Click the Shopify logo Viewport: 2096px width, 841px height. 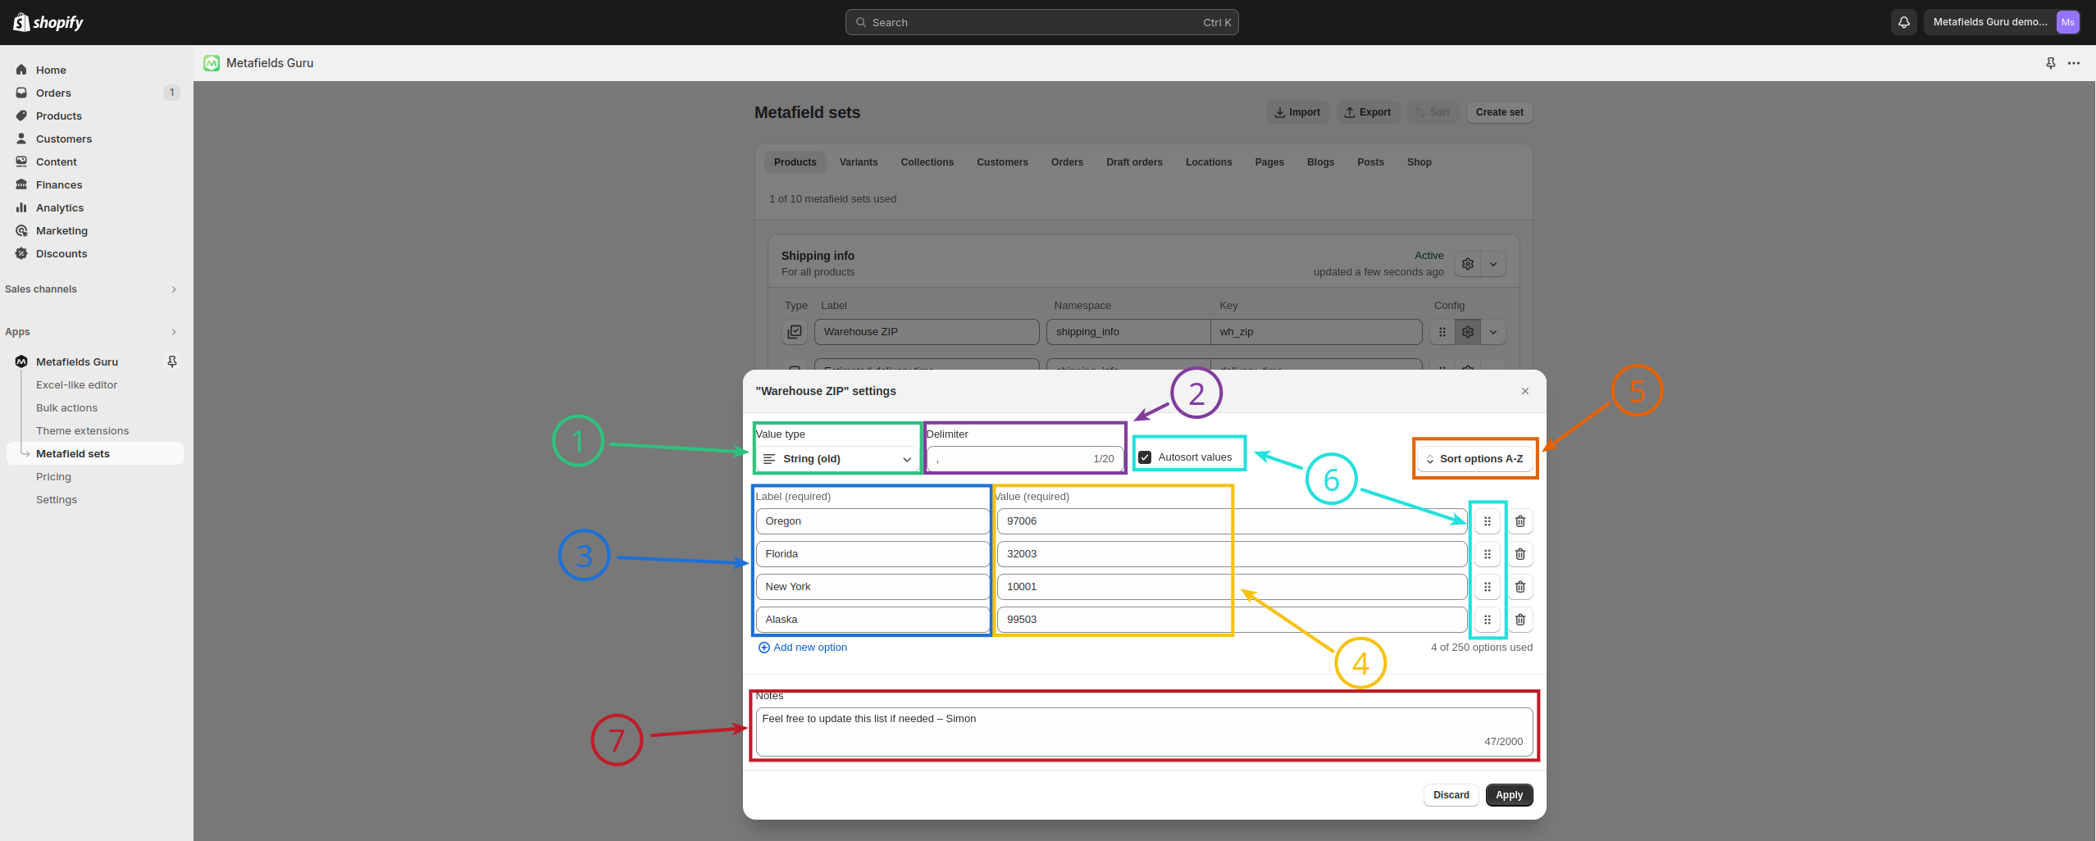point(48,22)
